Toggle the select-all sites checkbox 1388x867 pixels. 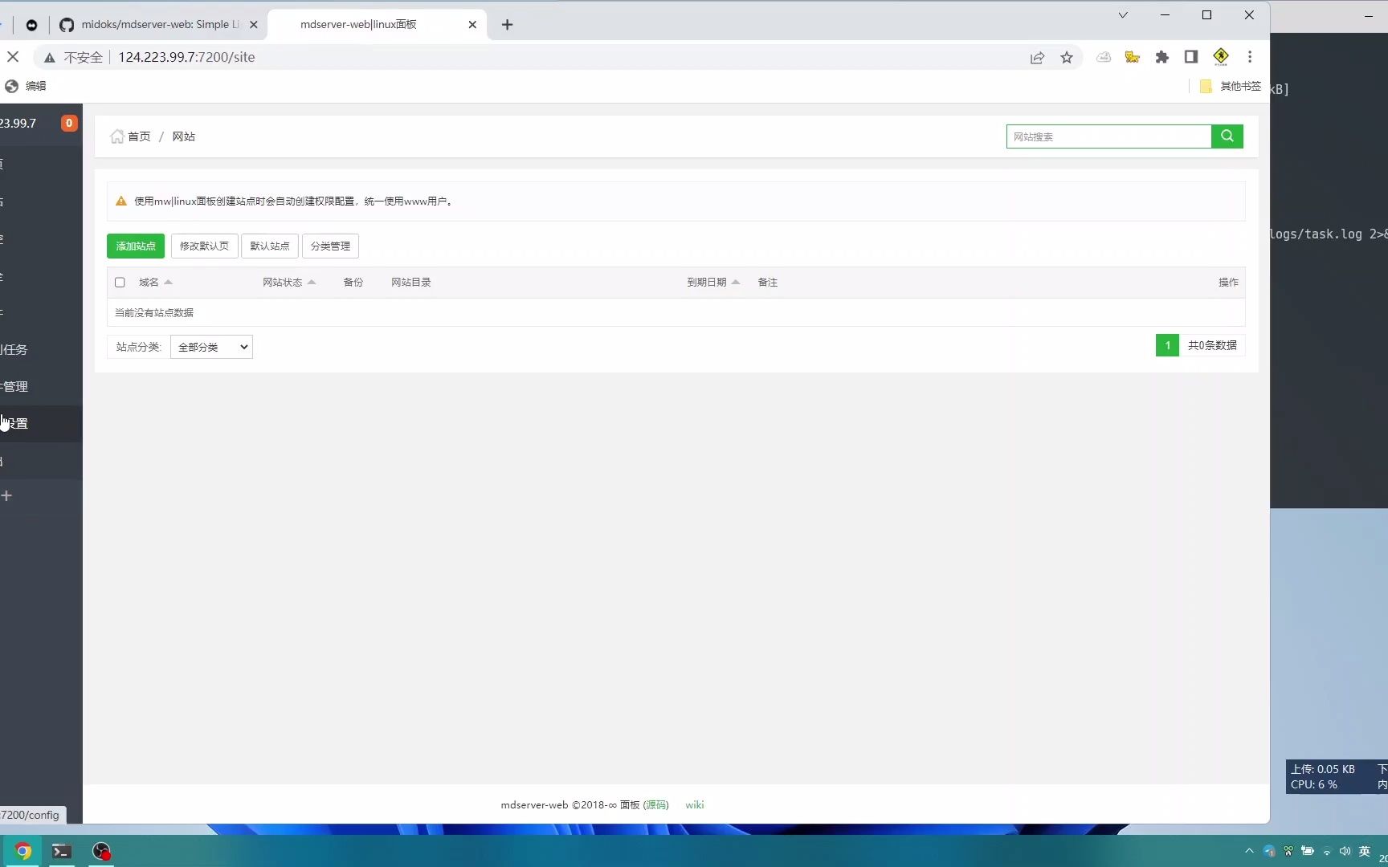[120, 283]
